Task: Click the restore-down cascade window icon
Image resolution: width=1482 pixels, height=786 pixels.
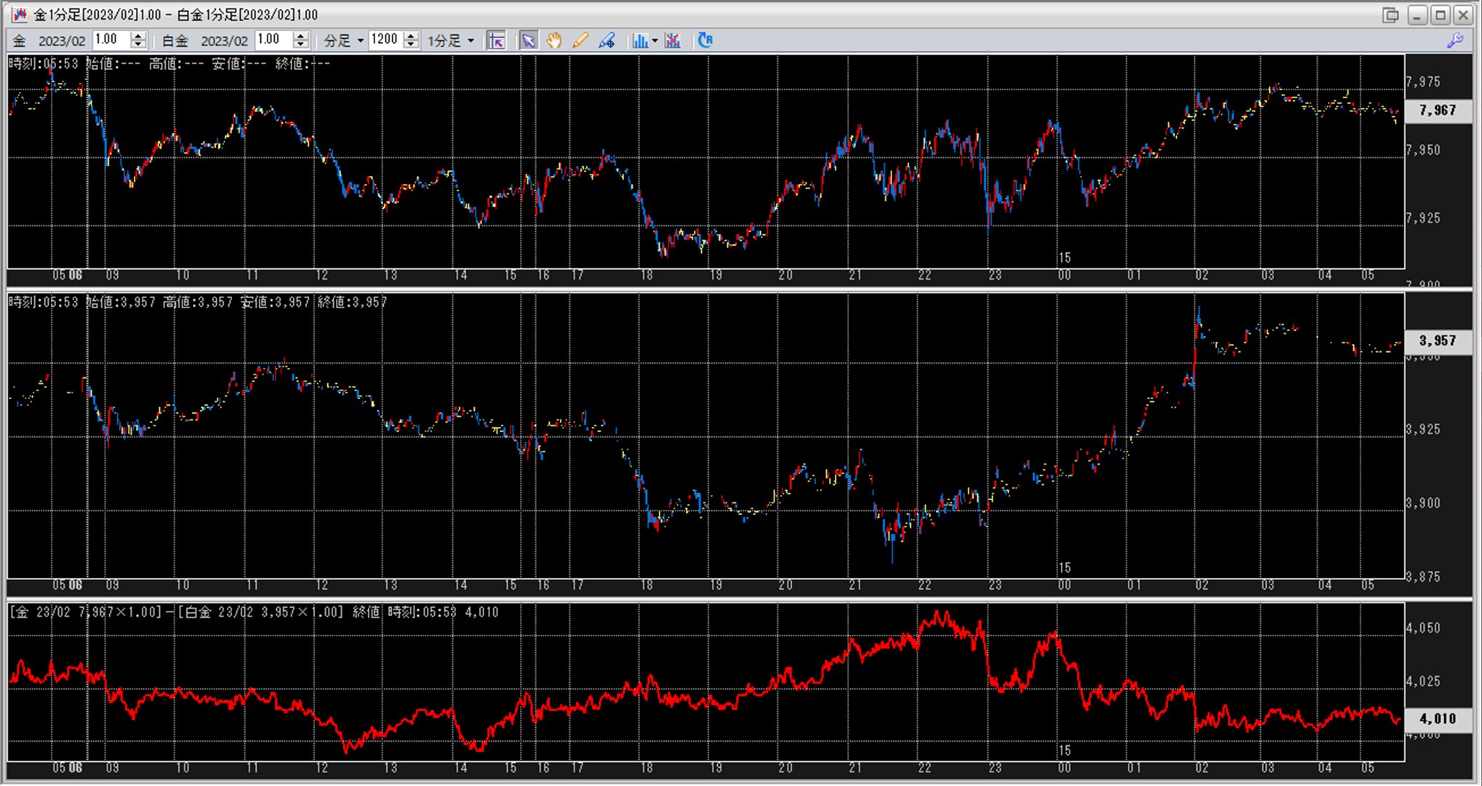Action: pyautogui.click(x=1390, y=15)
